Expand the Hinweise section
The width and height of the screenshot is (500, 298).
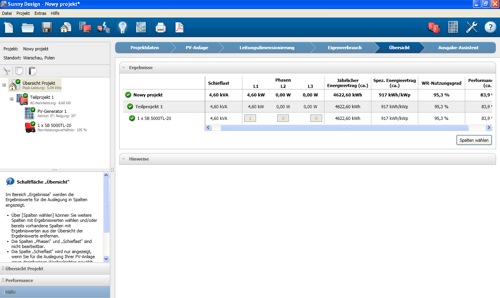pyautogui.click(x=124, y=159)
